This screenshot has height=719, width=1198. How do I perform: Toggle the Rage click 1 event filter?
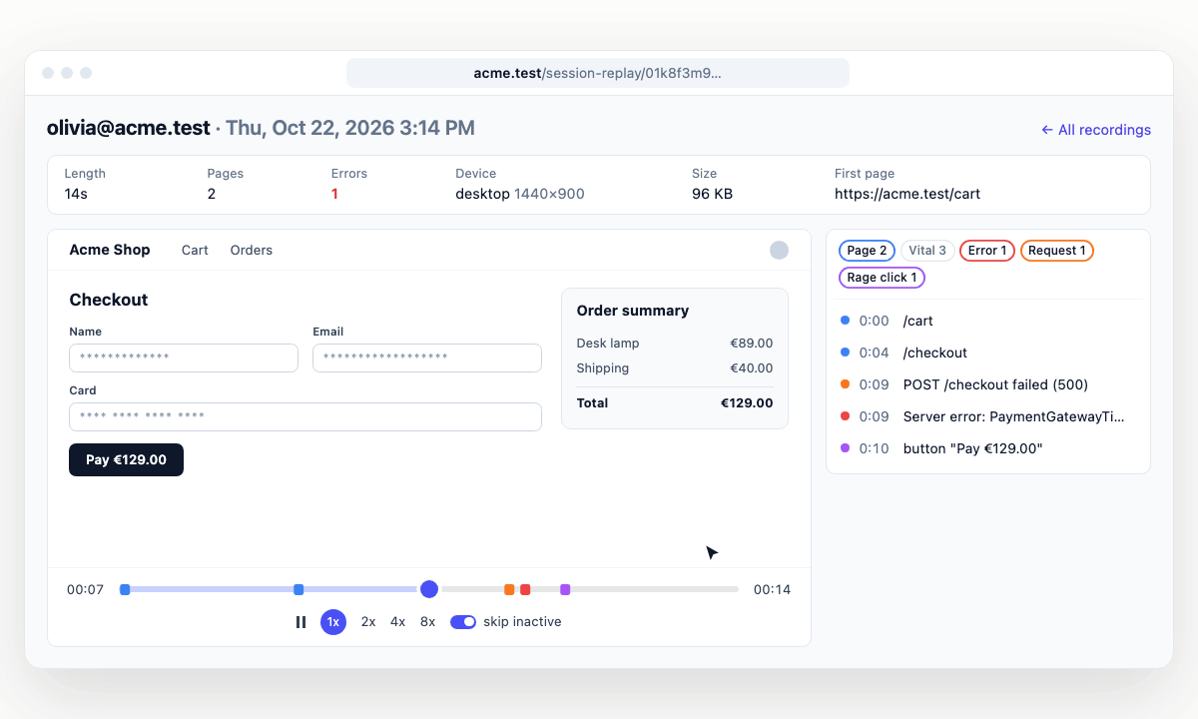click(882, 278)
